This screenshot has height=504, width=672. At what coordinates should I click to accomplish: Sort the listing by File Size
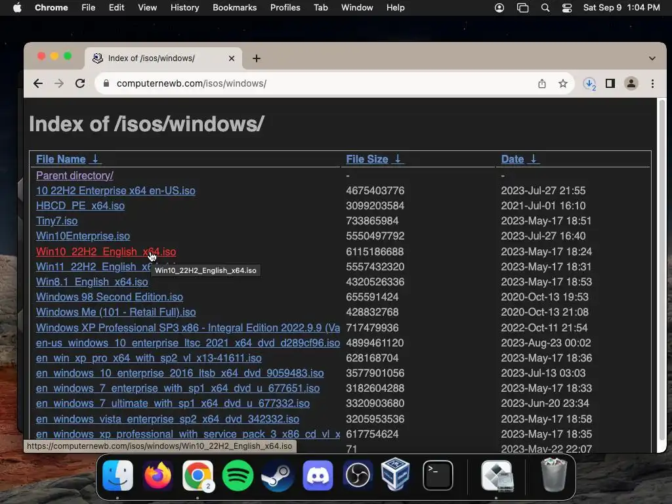(x=367, y=159)
